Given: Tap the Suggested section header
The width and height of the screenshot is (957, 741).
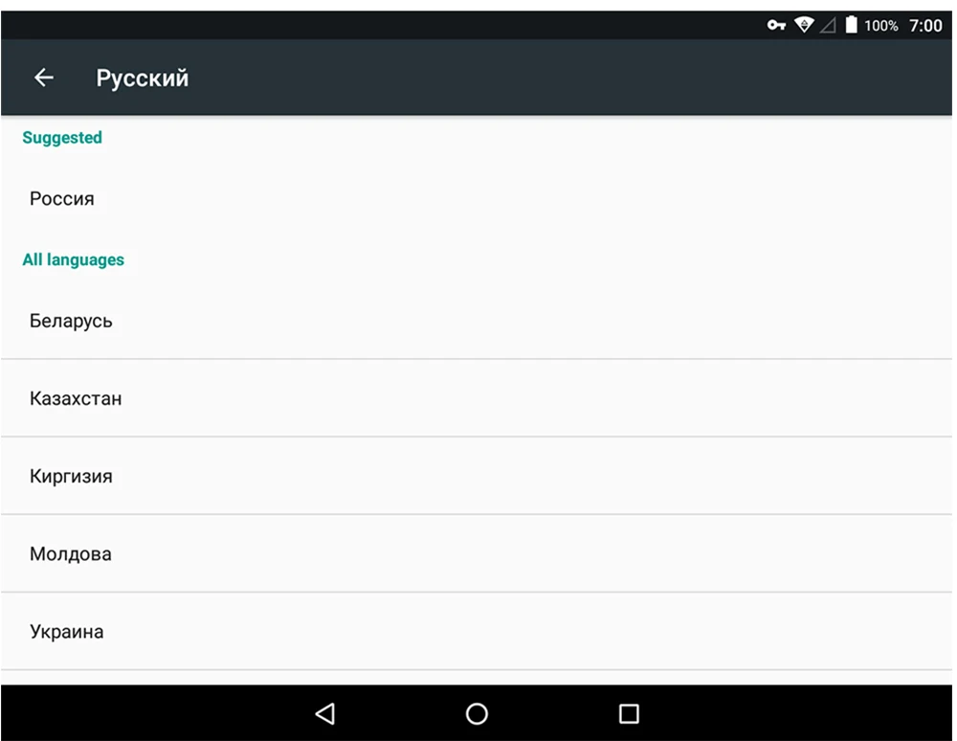Looking at the screenshot, I should point(62,137).
